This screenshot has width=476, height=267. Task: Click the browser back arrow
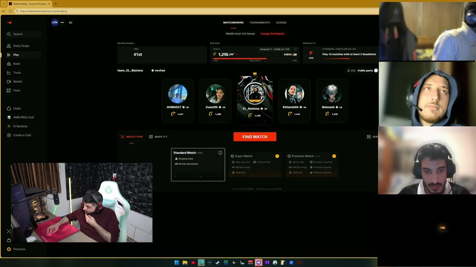click(4, 11)
